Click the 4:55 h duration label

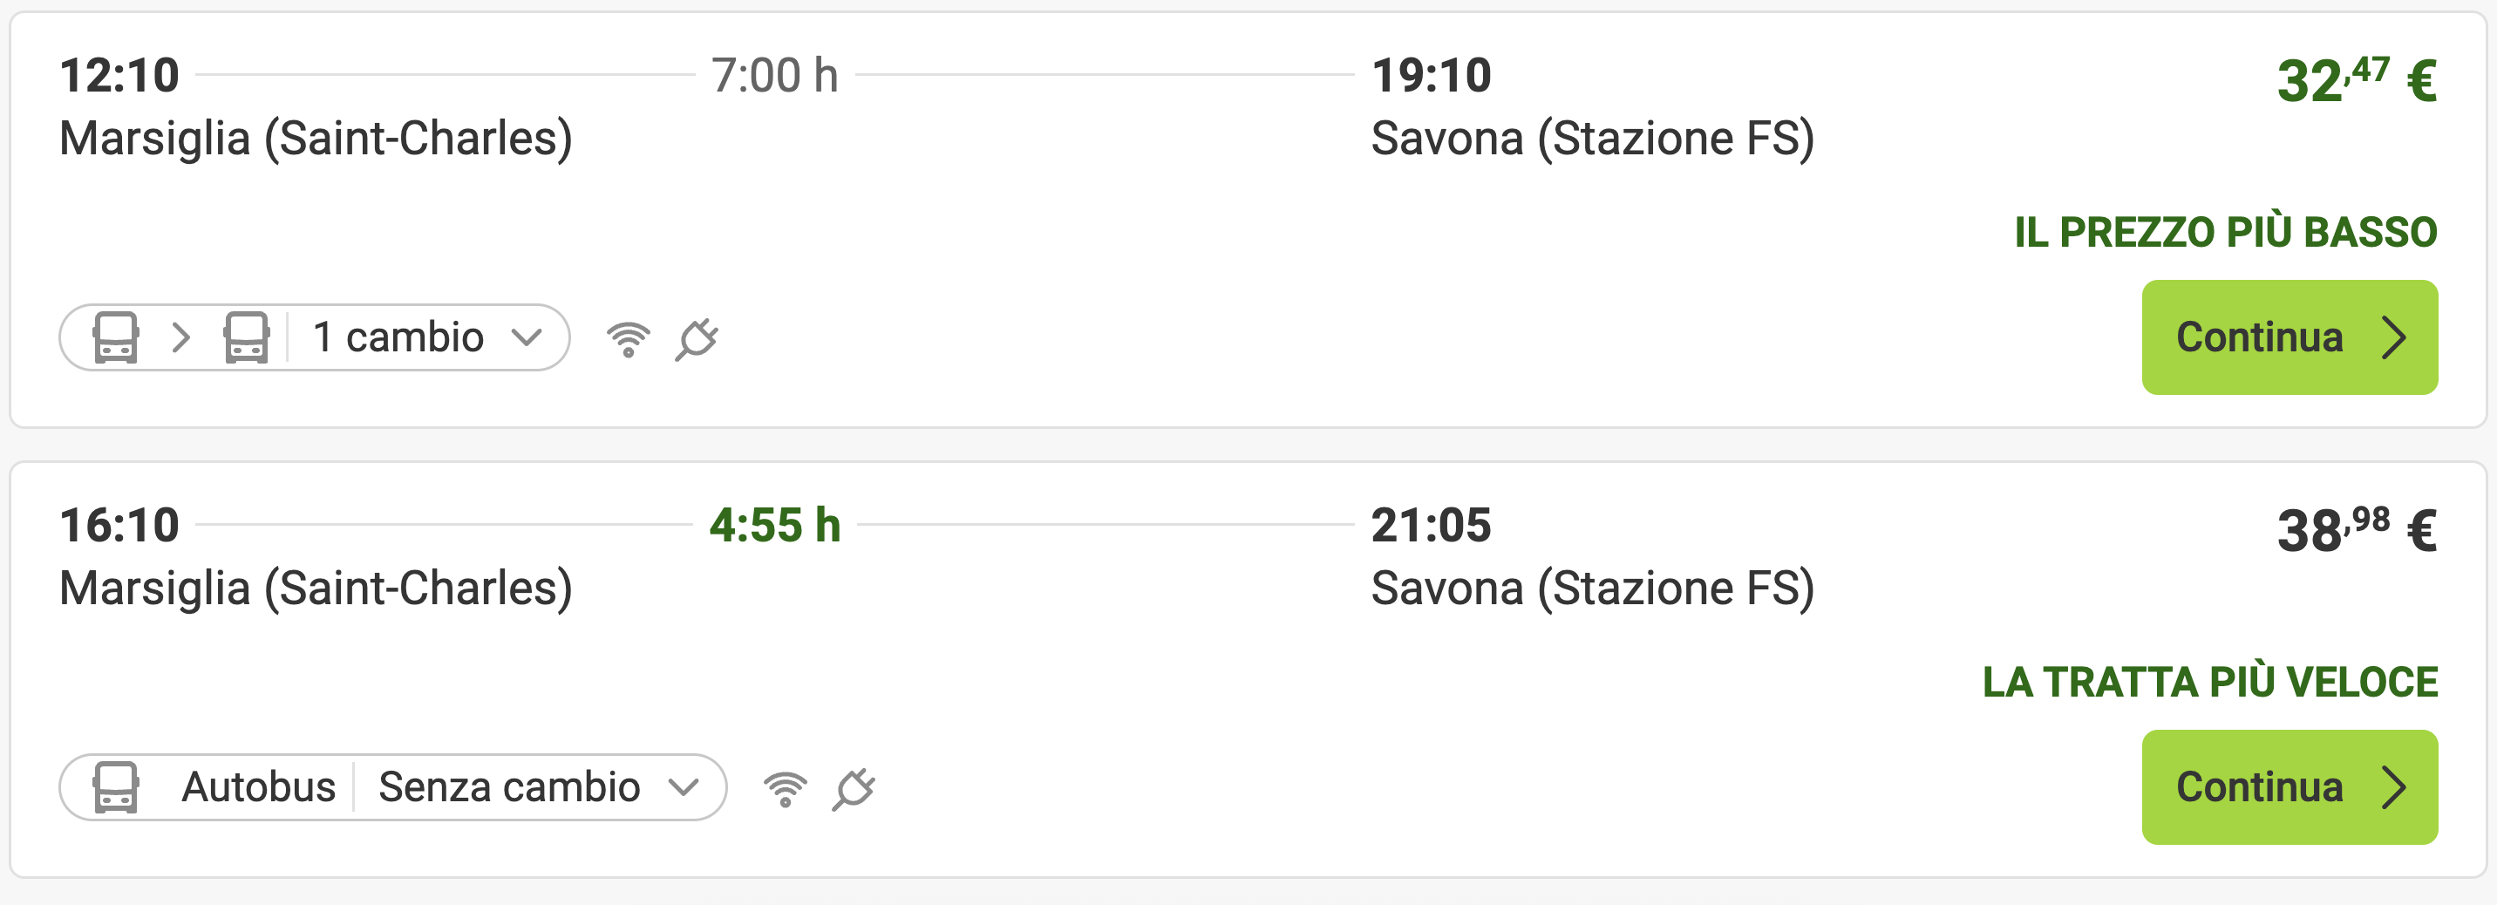(x=775, y=525)
